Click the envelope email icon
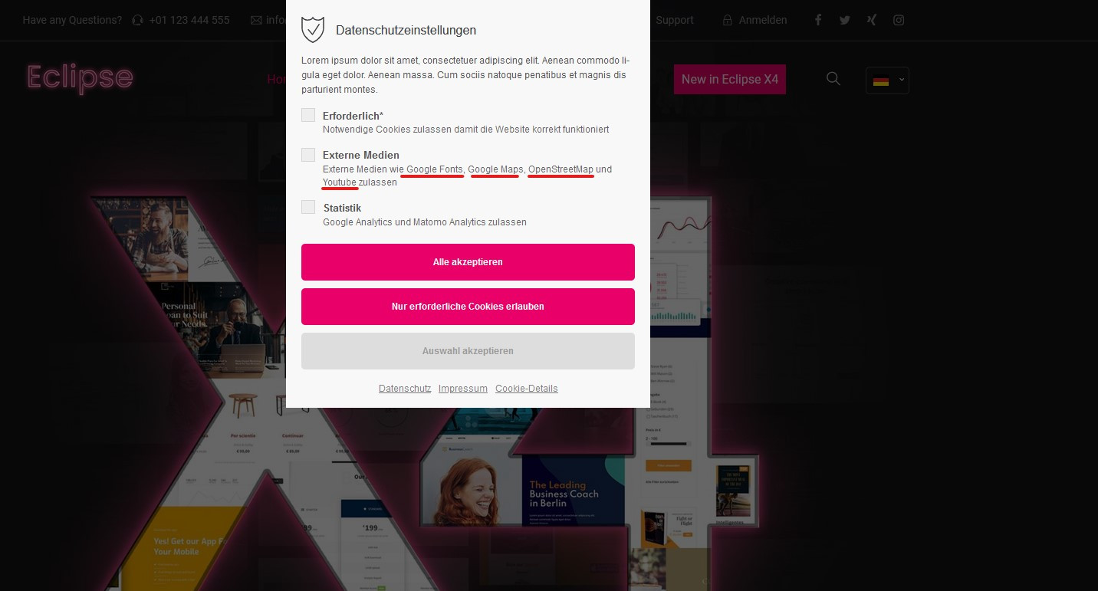The height and width of the screenshot is (591, 1098). pyautogui.click(x=256, y=21)
